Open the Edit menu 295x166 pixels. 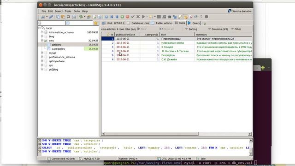pyautogui.click(x=50, y=11)
